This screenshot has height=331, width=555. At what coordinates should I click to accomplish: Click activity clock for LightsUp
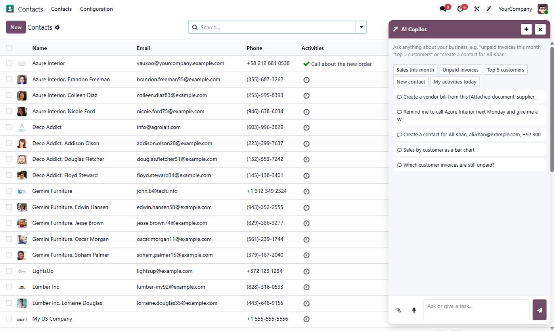[306, 271]
